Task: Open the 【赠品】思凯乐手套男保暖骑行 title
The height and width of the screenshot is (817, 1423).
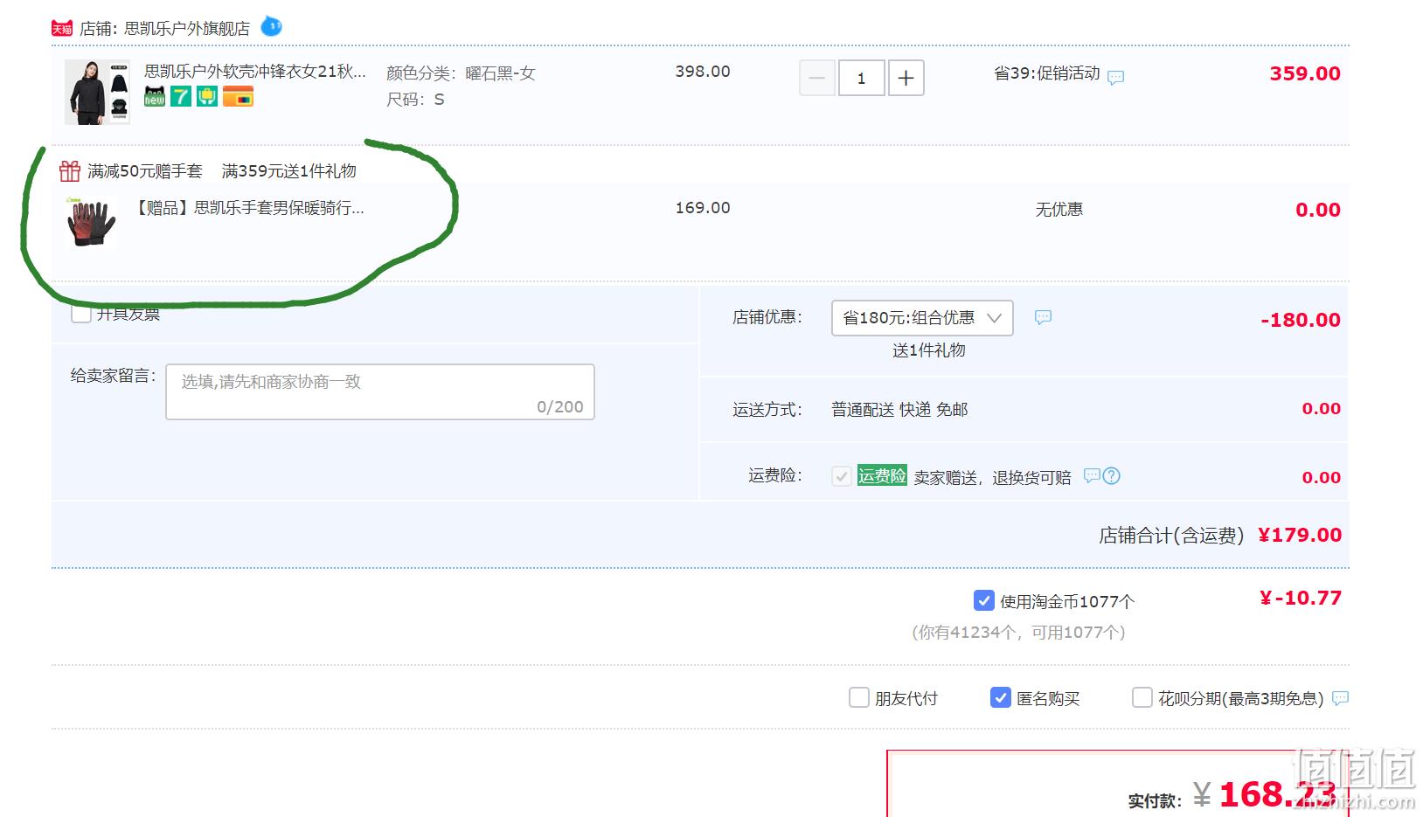Action: [249, 208]
